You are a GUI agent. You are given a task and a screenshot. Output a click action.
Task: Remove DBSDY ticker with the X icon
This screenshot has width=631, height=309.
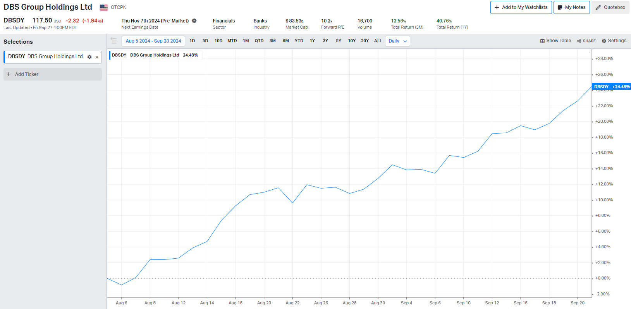[97, 57]
